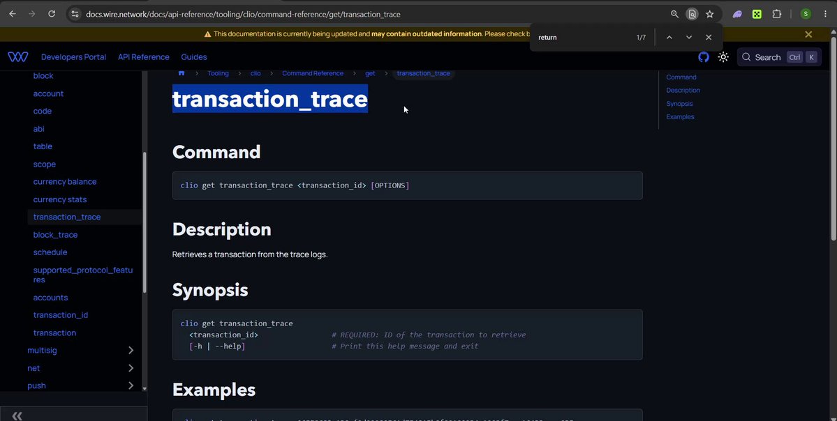837x421 pixels.
Task: Dismiss the outdated documentation banner
Action: tap(808, 34)
